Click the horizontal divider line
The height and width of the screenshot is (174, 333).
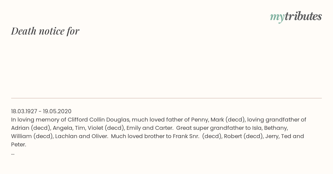pyautogui.click(x=167, y=98)
